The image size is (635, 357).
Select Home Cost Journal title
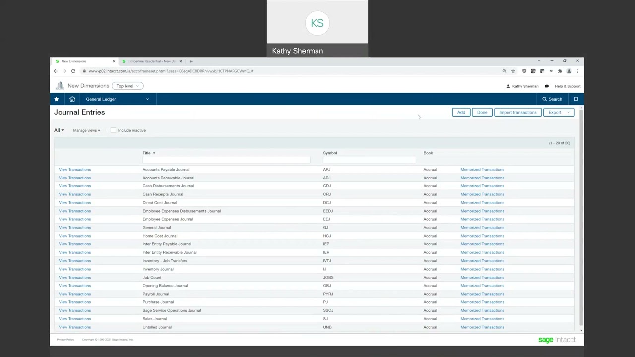160,236
